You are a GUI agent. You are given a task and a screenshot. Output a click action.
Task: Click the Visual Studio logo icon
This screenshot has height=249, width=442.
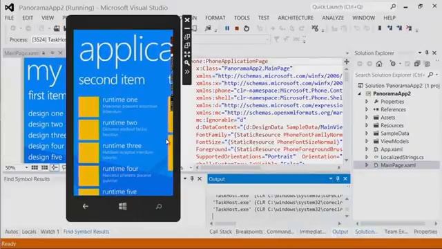click(9, 8)
